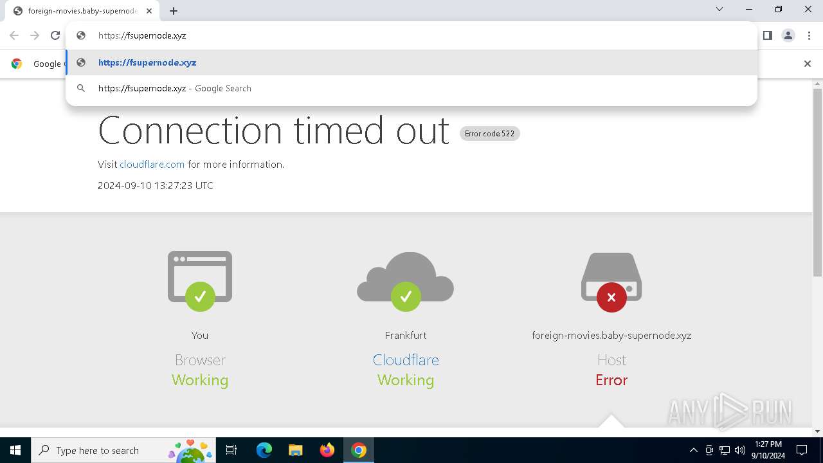The height and width of the screenshot is (463, 823).
Task: Open the volume tray icon
Action: [740, 450]
